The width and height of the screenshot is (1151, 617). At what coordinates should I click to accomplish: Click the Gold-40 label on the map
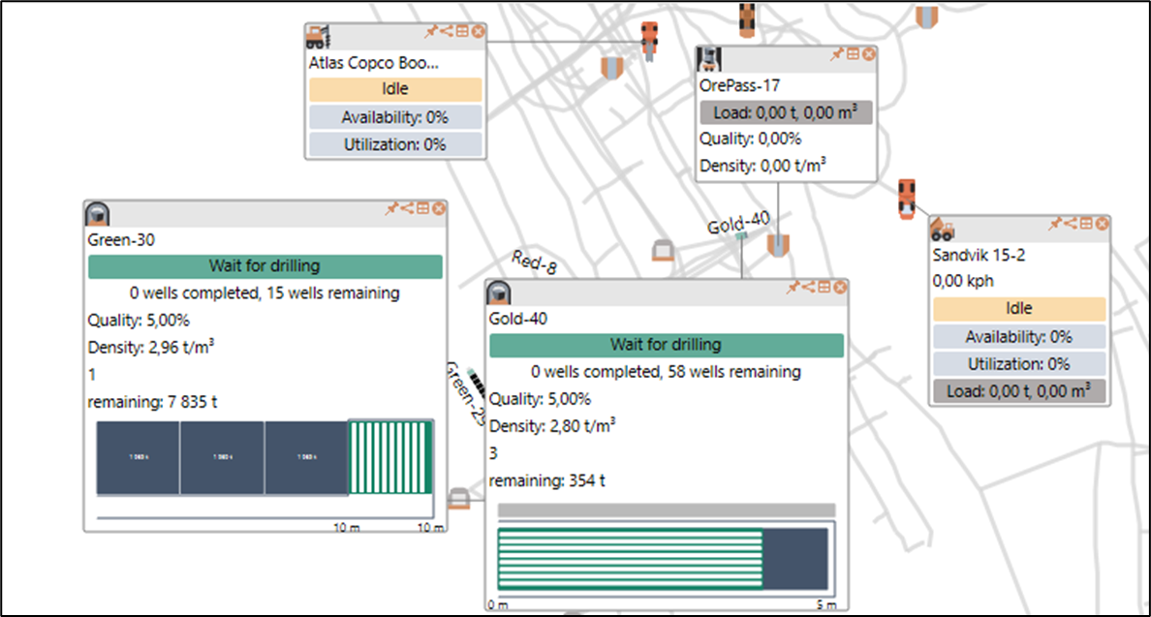pyautogui.click(x=738, y=223)
